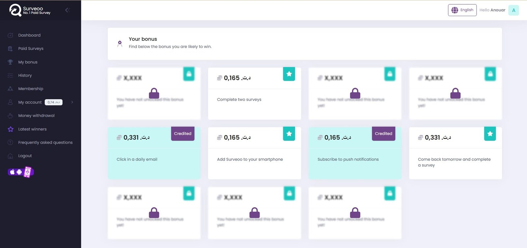Open the Dashboard menu item
This screenshot has height=248, width=527.
[x=29, y=35]
